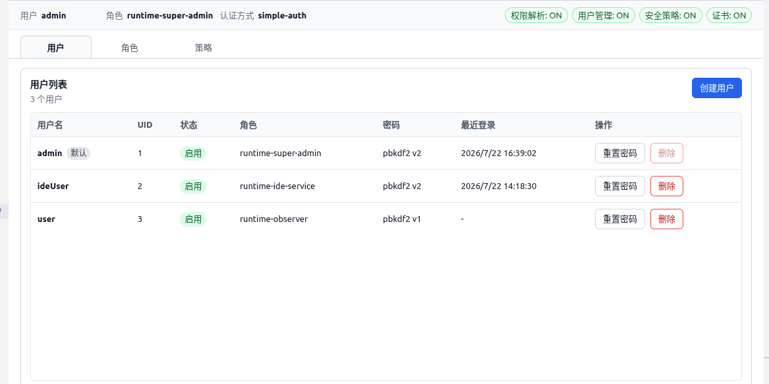769x384 pixels.
Task: Click the UID 3 cell
Action: point(140,219)
